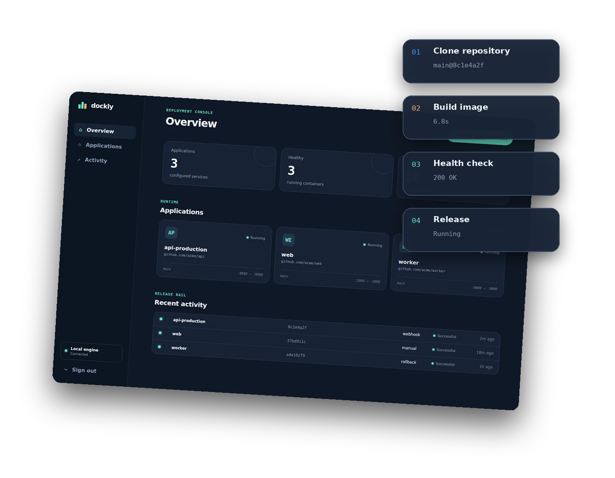615x478 pixels.
Task: Click the Overview home icon
Action: pyautogui.click(x=80, y=130)
